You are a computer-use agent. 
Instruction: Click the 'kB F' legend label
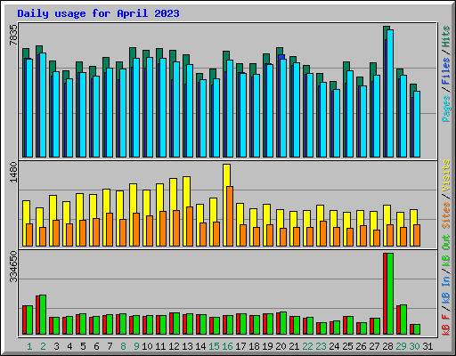tap(446, 325)
